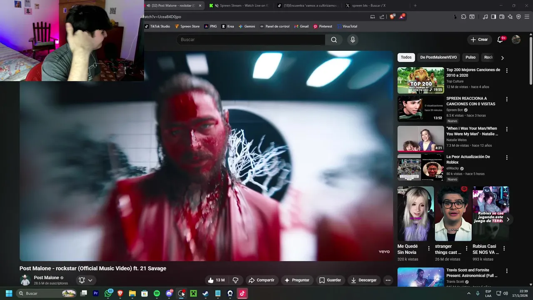The height and width of the screenshot is (300, 533).
Task: Open options for La Peor Actualización de Roblox
Action: [x=507, y=157]
